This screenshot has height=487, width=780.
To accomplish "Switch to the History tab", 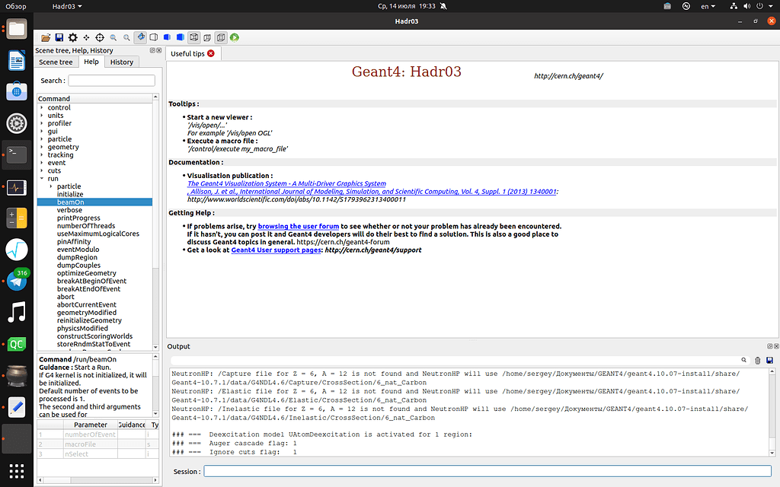I will [x=121, y=62].
